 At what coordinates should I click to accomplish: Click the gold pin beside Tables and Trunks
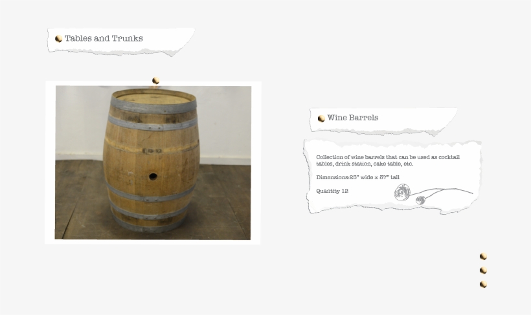(x=58, y=39)
